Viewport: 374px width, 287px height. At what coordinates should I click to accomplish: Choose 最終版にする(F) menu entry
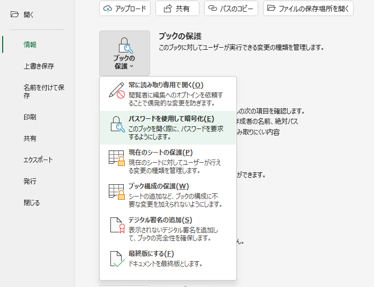pos(168,259)
